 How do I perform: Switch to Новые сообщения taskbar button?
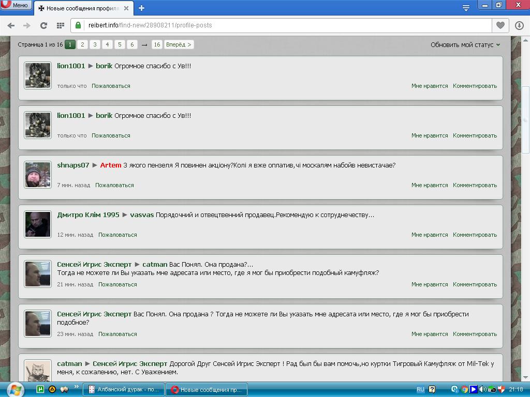pos(207,390)
